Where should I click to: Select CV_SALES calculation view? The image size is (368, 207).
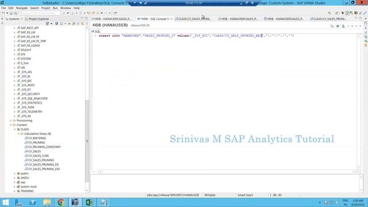pos(34,151)
